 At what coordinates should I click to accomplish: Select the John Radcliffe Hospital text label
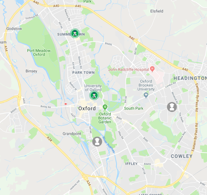128,70
